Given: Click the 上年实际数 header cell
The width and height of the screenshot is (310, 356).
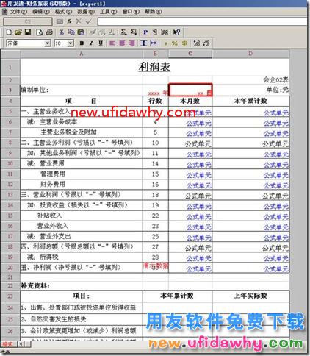Looking at the screenshot, I should point(250,296).
